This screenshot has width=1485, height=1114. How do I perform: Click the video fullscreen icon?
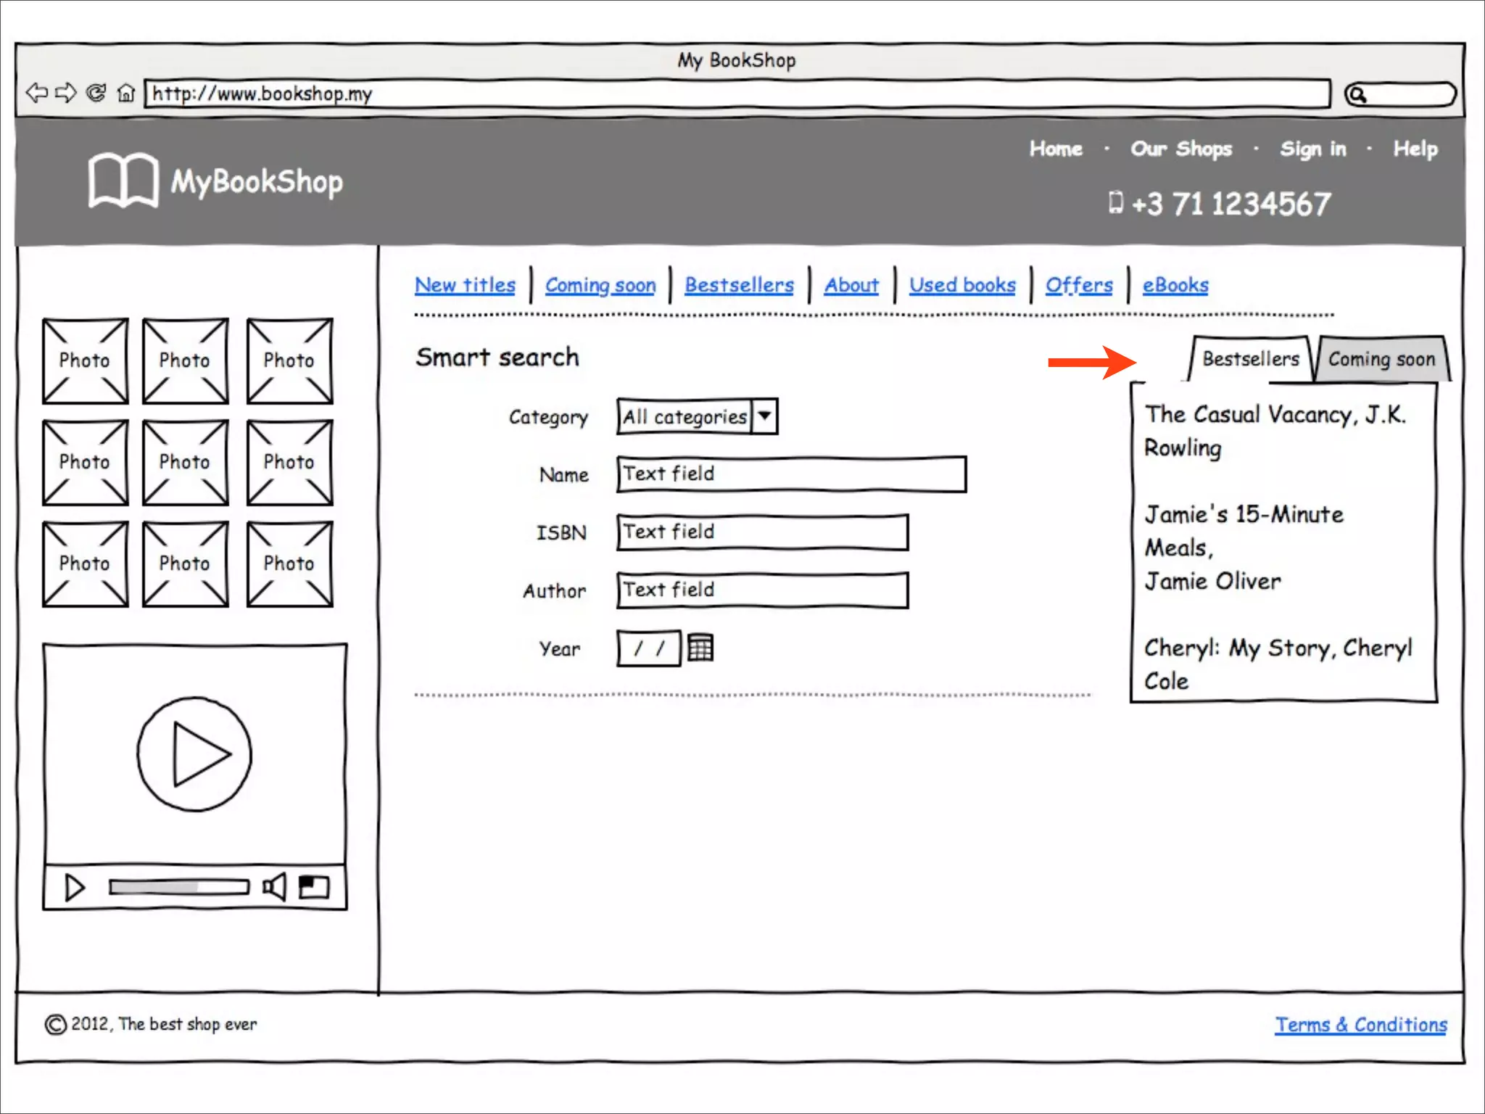pos(314,886)
